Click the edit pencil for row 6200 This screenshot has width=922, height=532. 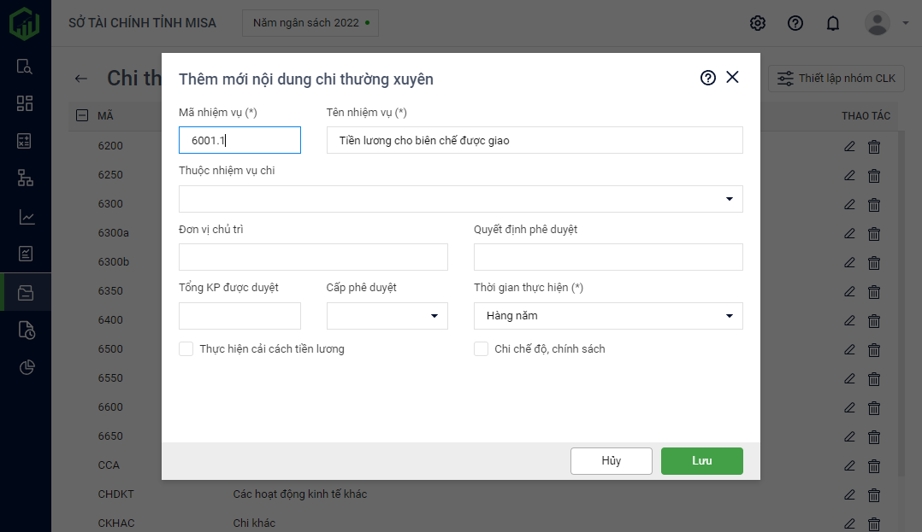point(849,146)
